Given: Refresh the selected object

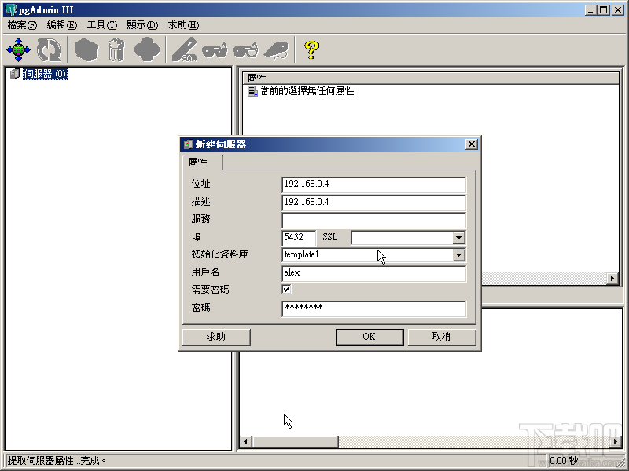Looking at the screenshot, I should (x=47, y=49).
